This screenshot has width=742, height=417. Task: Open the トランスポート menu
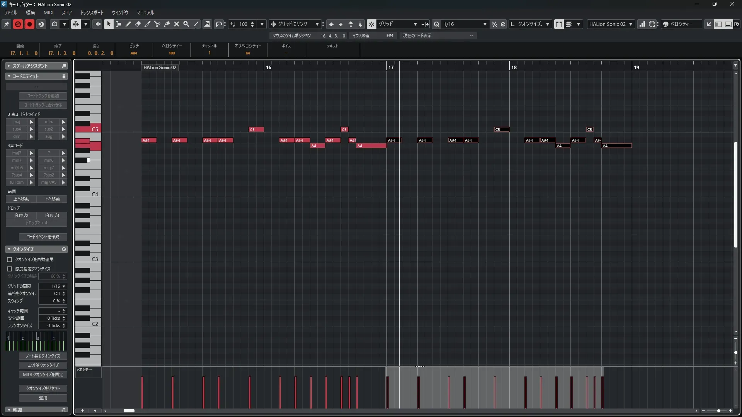pyautogui.click(x=92, y=12)
